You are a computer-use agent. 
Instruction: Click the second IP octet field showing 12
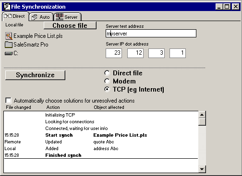click(x=135, y=53)
